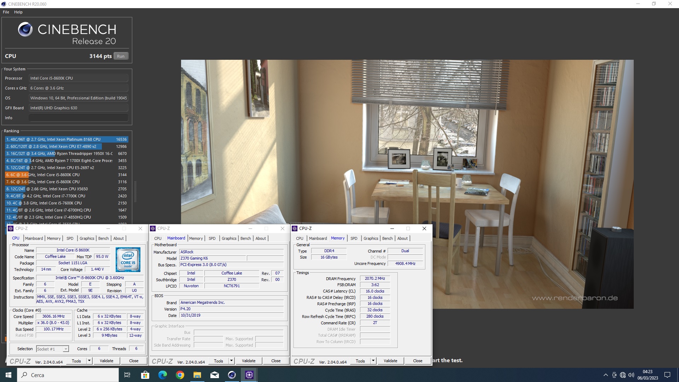Select ranking entry Intel Core i7-7700K
The height and width of the screenshot is (382, 679).
[x=66, y=196]
